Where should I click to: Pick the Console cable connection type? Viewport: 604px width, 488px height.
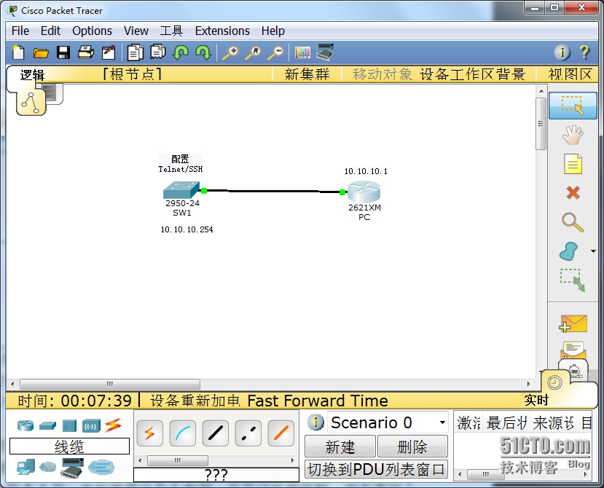[x=183, y=433]
